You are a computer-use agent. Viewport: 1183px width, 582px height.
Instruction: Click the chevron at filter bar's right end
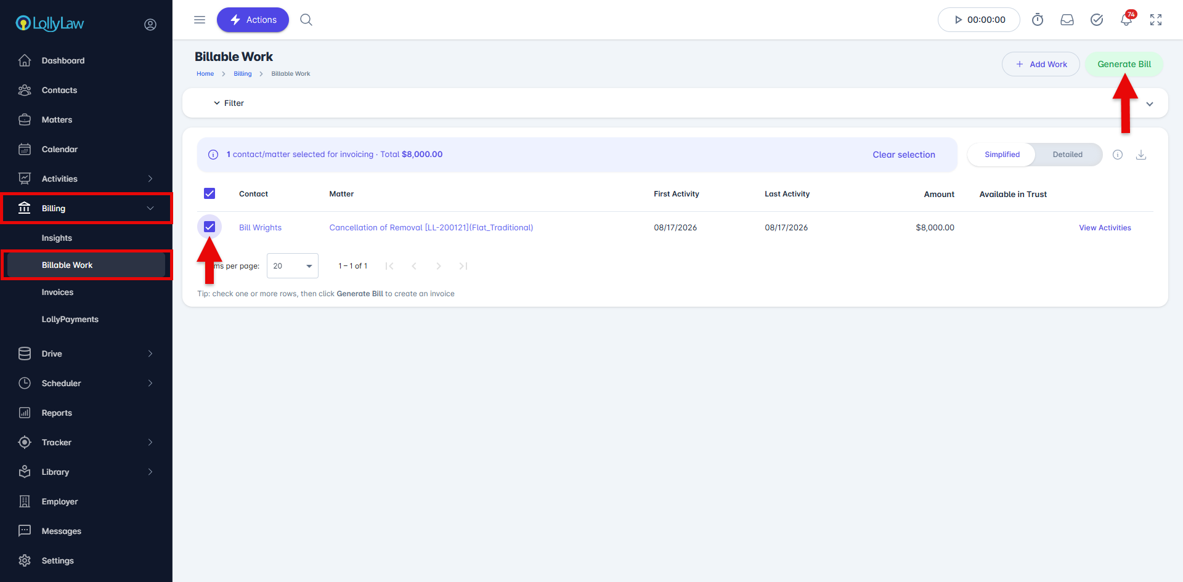tap(1150, 104)
